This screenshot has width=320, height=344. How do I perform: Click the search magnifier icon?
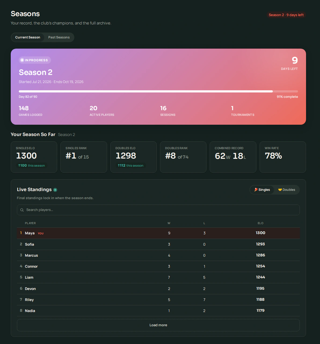(x=22, y=210)
